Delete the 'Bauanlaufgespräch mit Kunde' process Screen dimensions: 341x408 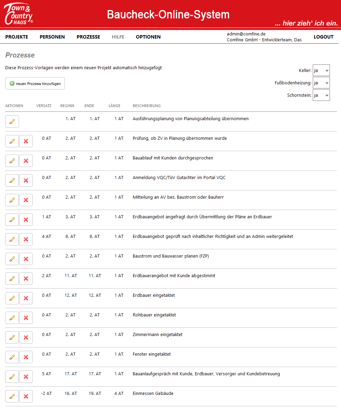pos(26,377)
